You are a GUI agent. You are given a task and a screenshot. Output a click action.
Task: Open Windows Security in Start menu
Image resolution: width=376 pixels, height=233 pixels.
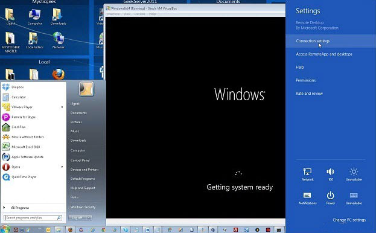83,207
